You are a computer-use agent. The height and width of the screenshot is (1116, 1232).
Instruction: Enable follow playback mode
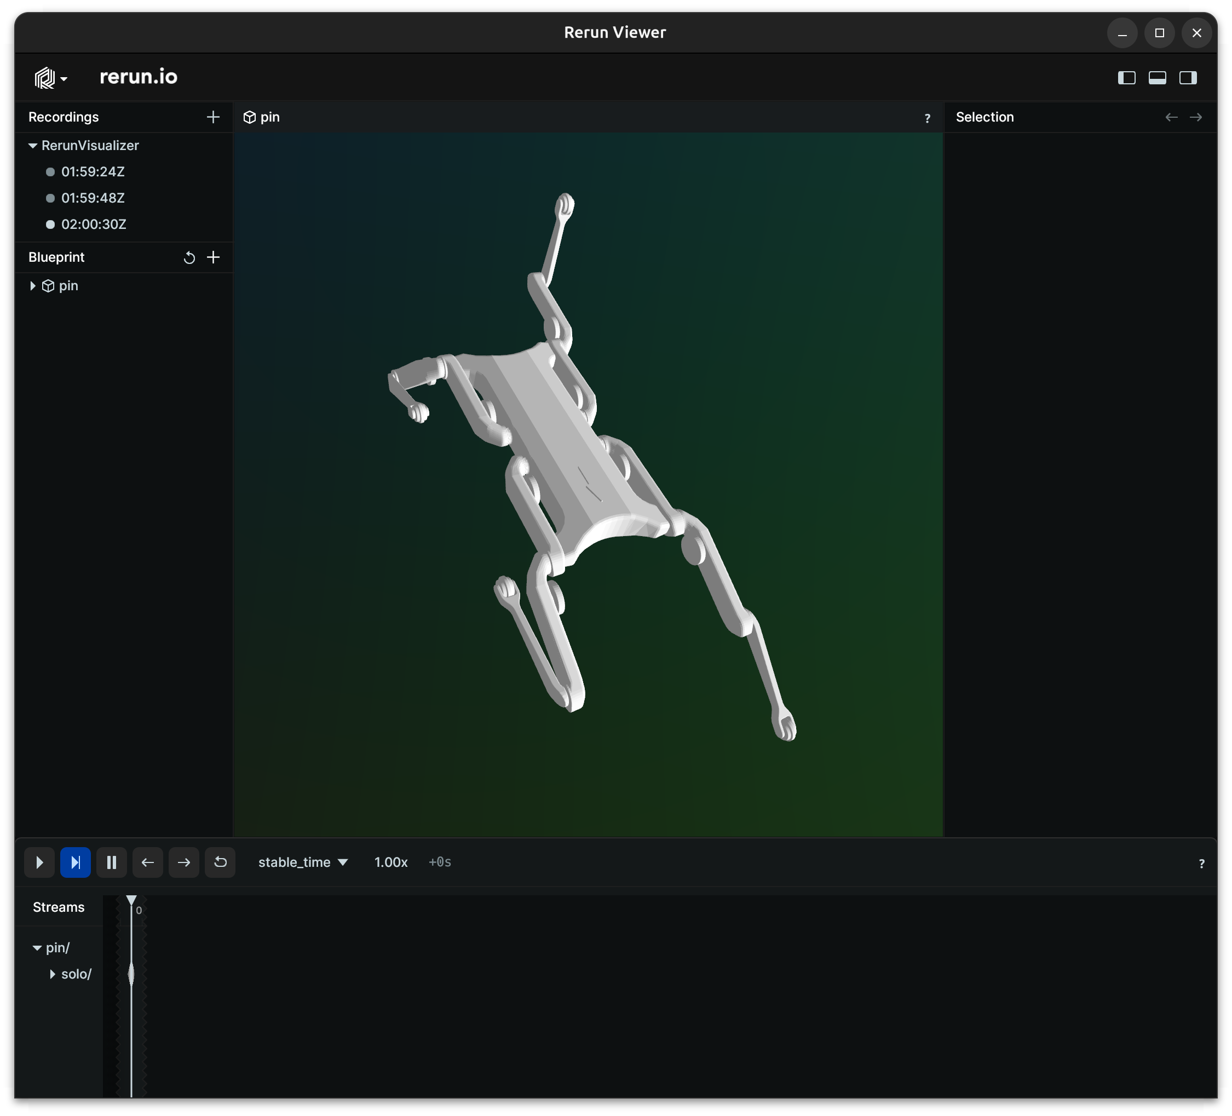click(75, 862)
